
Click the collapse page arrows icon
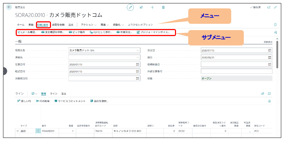point(276,7)
